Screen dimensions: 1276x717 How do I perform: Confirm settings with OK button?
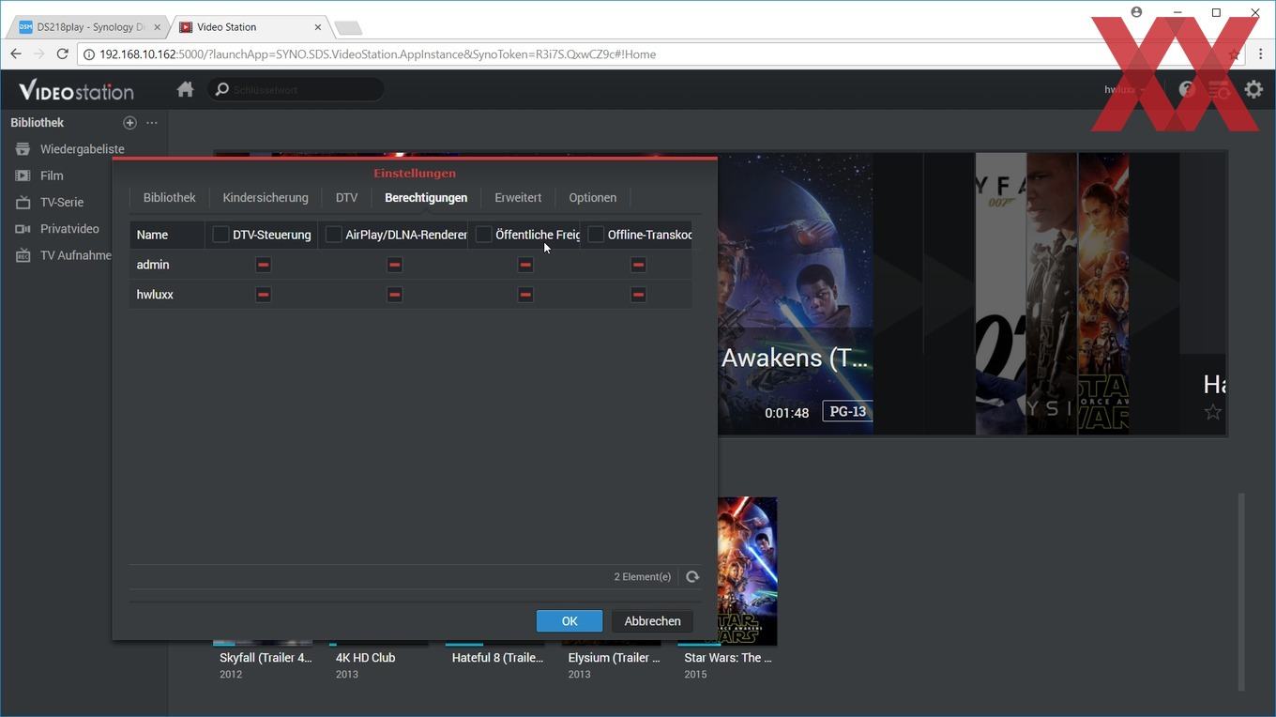click(x=570, y=621)
